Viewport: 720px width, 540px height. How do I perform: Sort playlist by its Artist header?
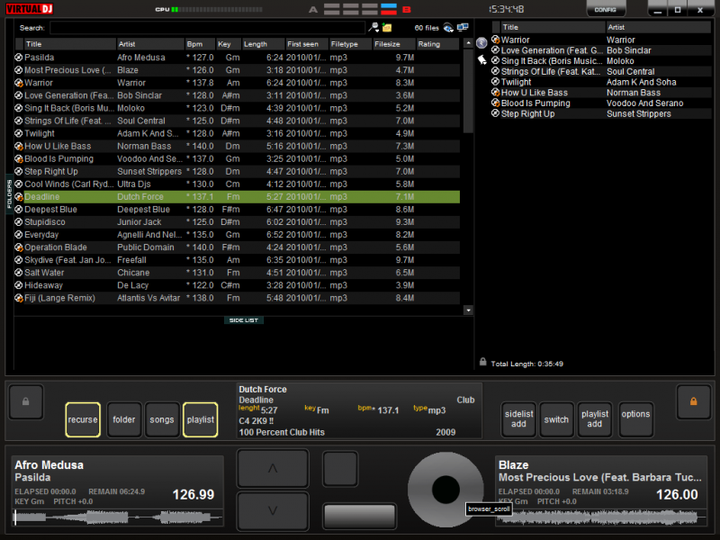[659, 27]
